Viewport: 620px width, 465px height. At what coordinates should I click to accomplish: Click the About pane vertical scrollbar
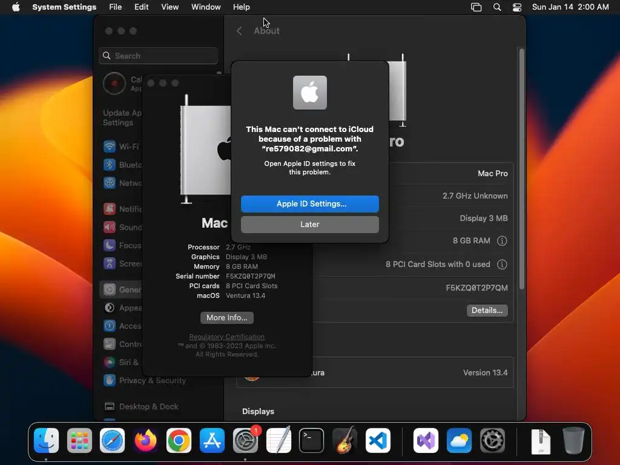tap(521, 170)
